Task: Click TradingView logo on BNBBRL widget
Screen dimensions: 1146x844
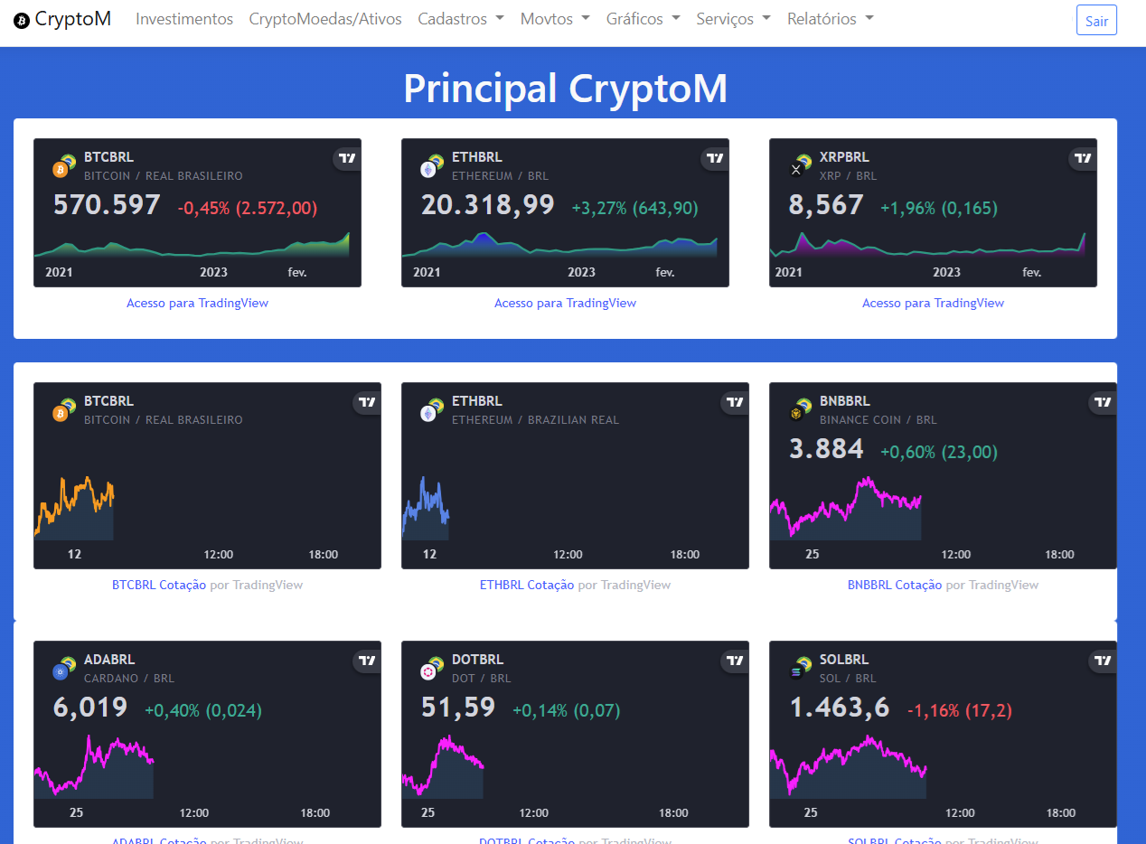Action: [1103, 402]
